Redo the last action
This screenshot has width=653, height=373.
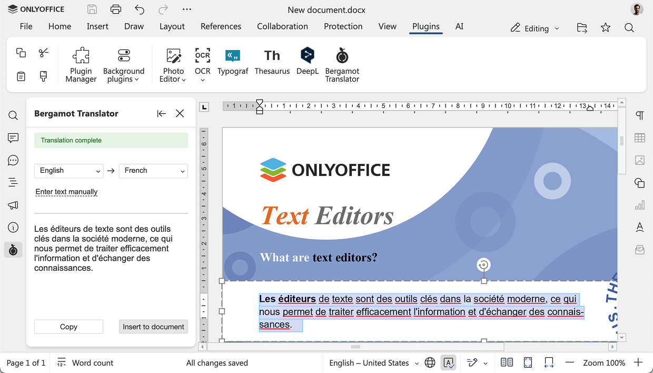[163, 9]
